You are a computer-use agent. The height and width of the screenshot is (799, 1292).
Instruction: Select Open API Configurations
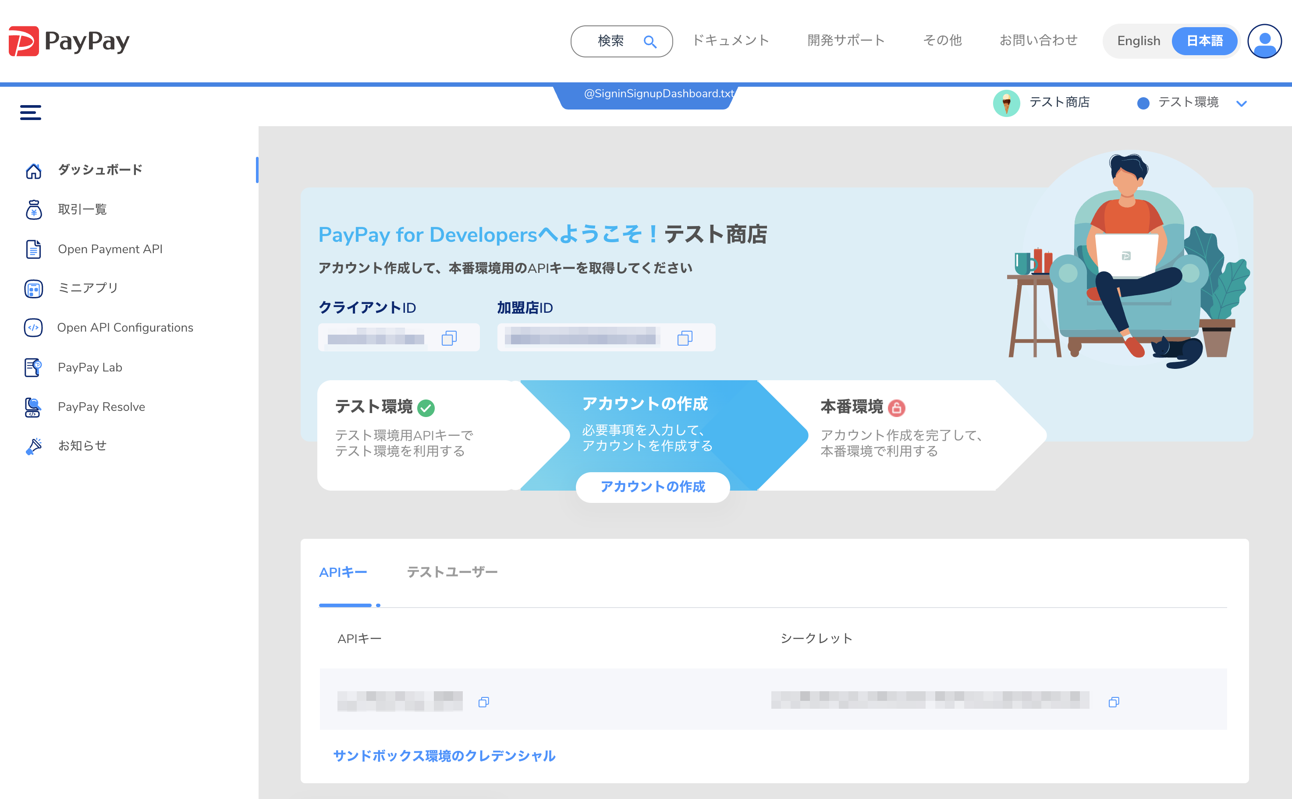coord(125,328)
